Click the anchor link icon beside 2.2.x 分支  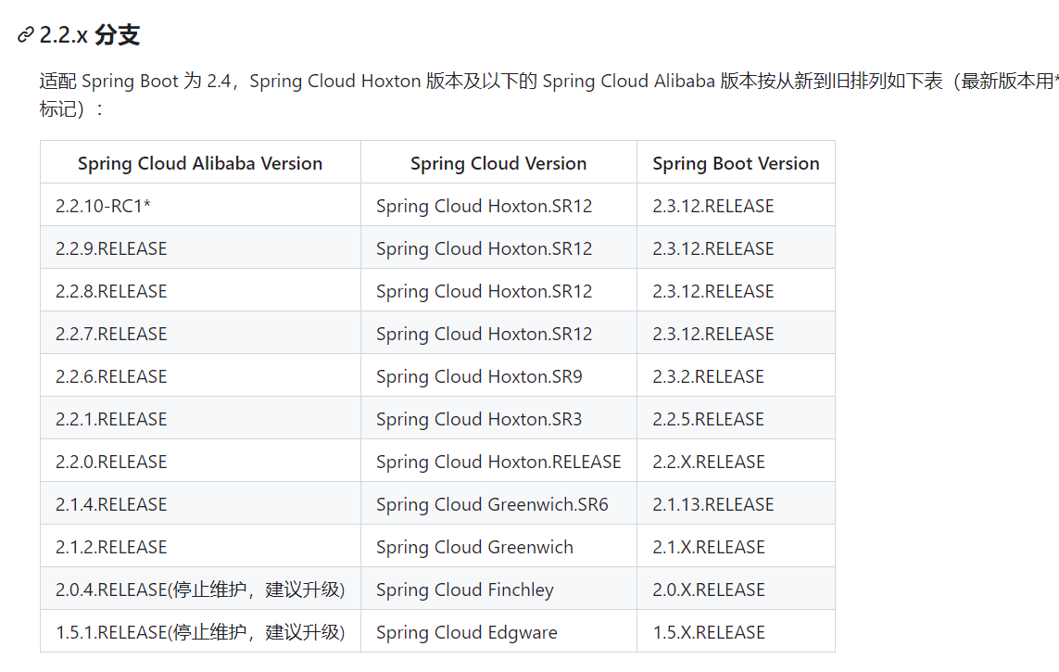(x=26, y=34)
